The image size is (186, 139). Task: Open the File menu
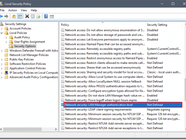pos(2,10)
